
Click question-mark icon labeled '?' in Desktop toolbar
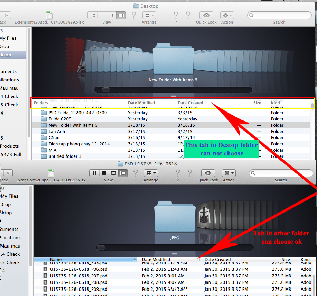(176, 15)
